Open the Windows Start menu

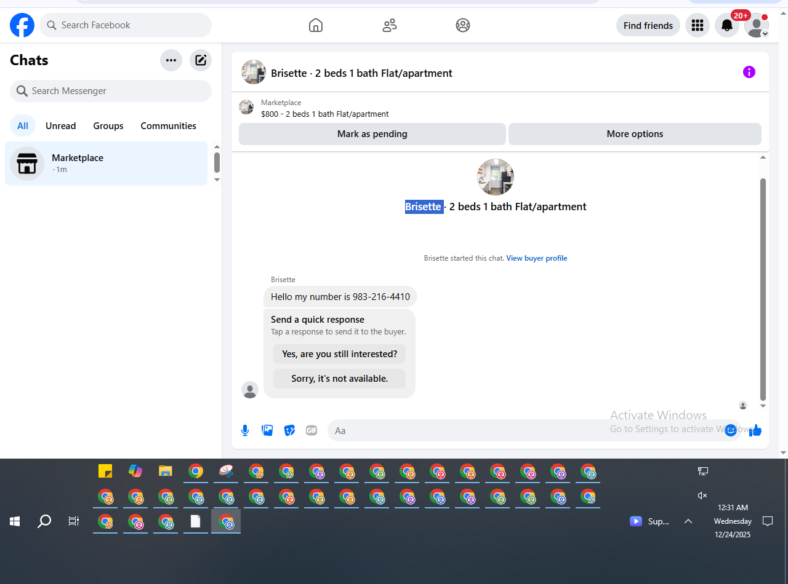click(15, 521)
